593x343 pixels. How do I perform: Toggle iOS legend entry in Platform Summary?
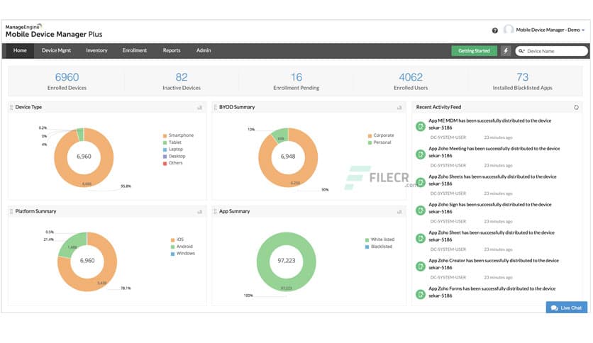point(177,240)
